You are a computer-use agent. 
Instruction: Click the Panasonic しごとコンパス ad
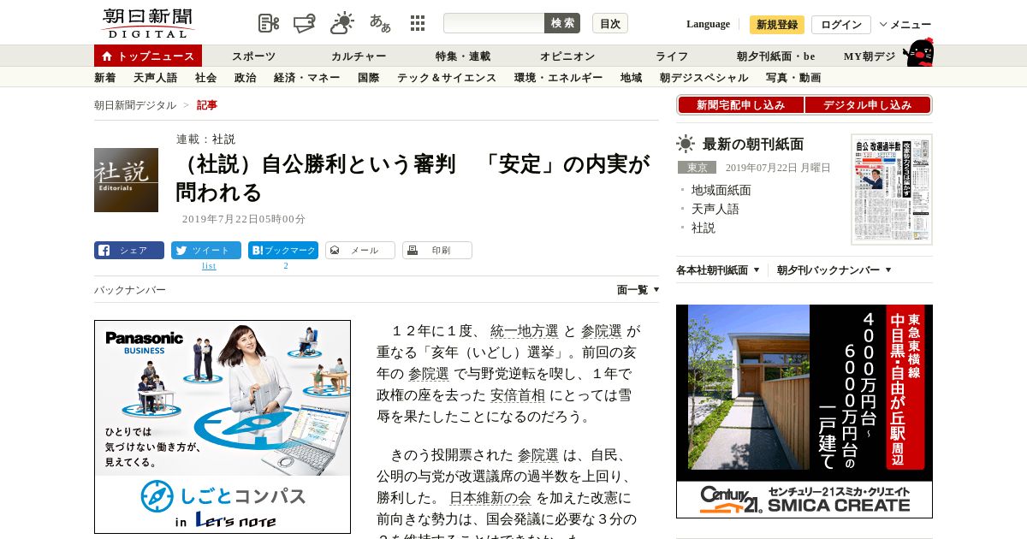(x=223, y=427)
